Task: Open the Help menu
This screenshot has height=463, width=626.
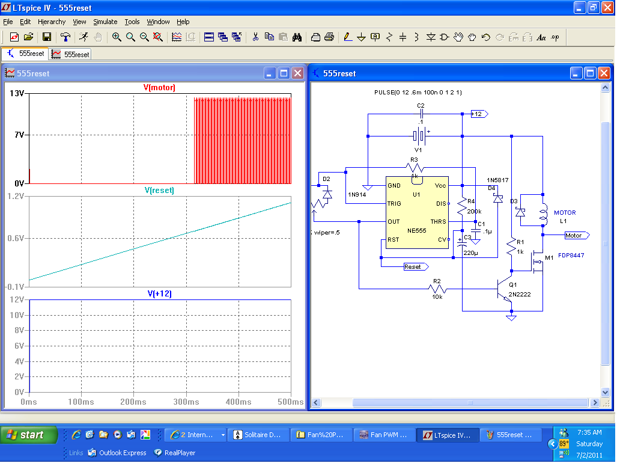Action: point(183,22)
